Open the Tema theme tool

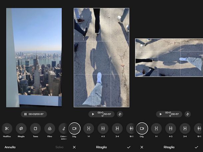(x=35, y=128)
